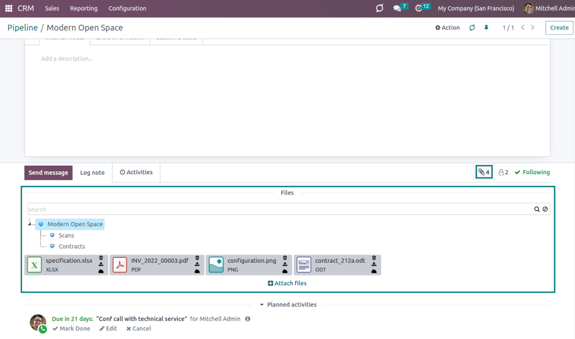Go back to Pipeline via breadcrumb
Viewport: 575px width, 339px height.
[22, 27]
